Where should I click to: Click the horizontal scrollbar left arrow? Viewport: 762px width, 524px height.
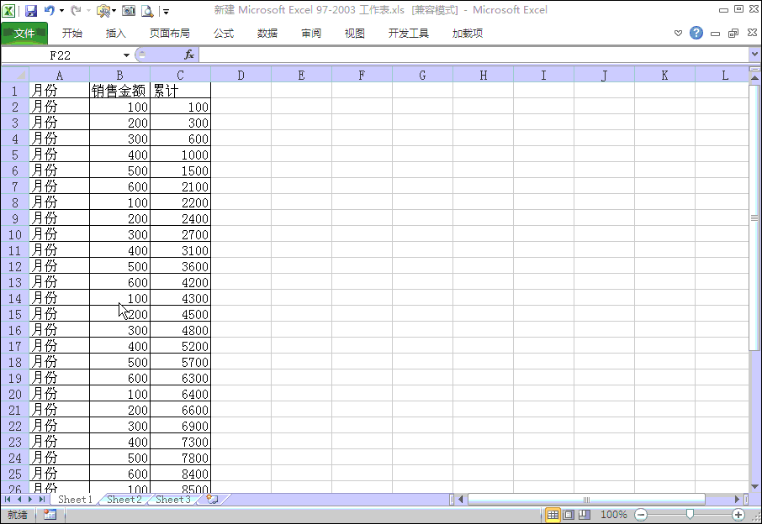pos(461,500)
